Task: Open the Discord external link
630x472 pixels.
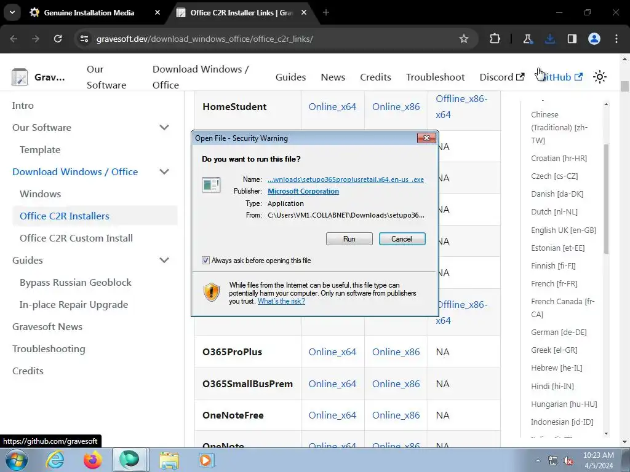Action: click(x=502, y=77)
